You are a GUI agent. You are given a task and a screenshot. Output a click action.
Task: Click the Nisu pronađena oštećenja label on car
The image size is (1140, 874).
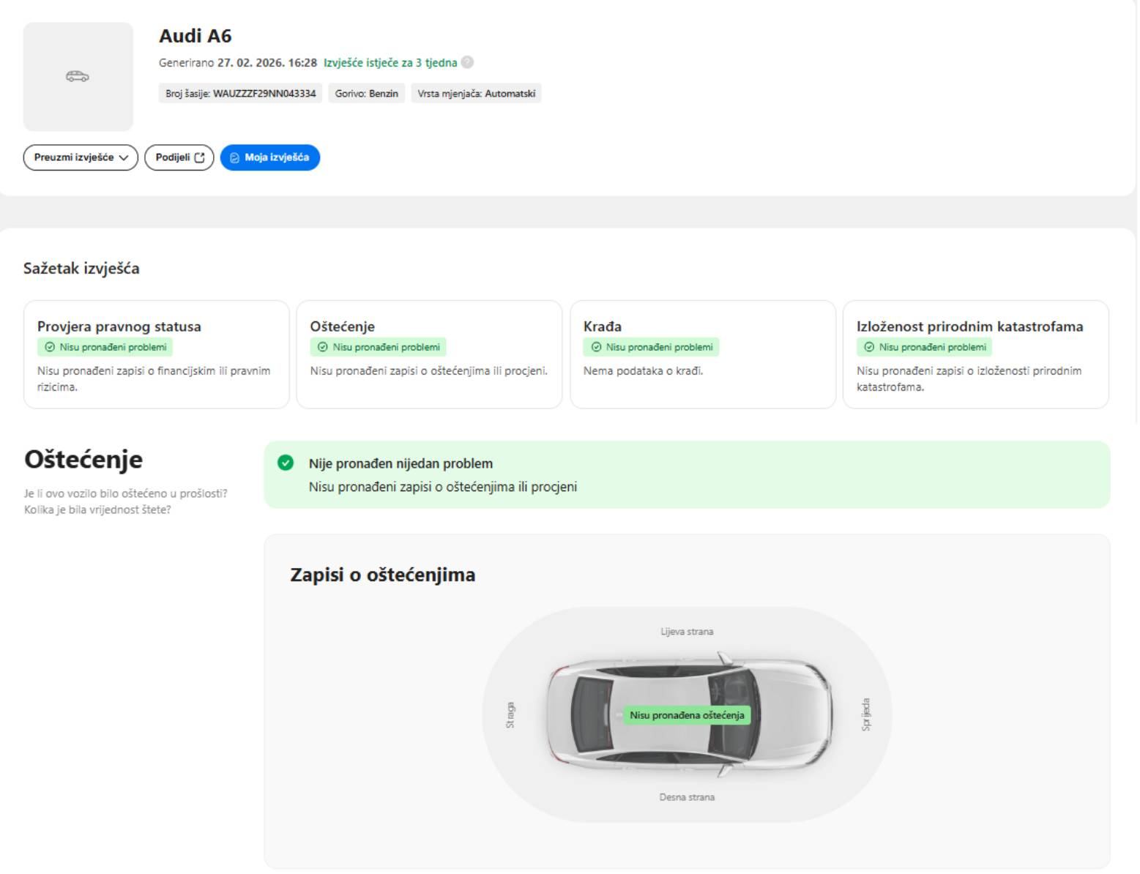(x=687, y=715)
